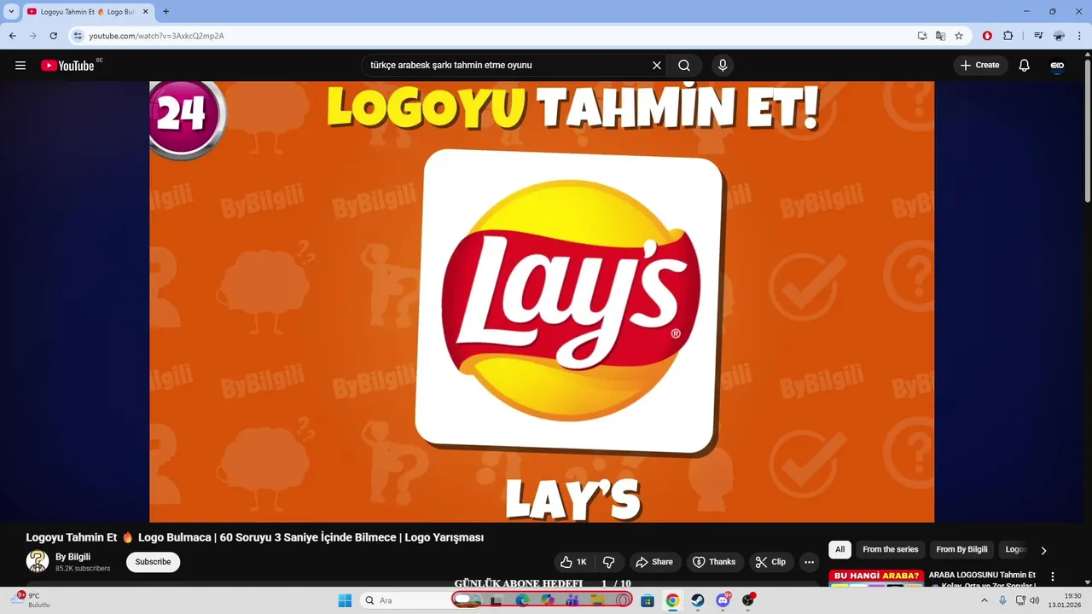Open By Bilgili channel avatar
Image resolution: width=1092 pixels, height=614 pixels.
(x=38, y=561)
